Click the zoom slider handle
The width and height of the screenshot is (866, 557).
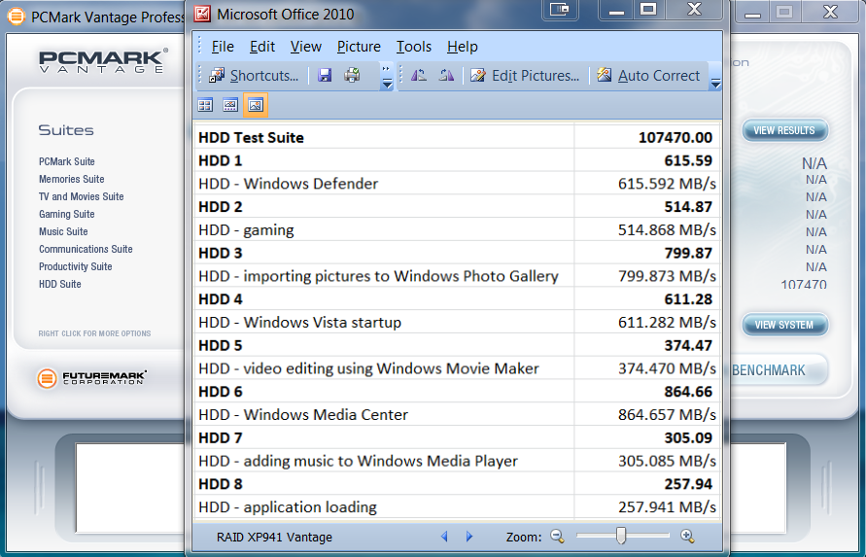coord(620,536)
